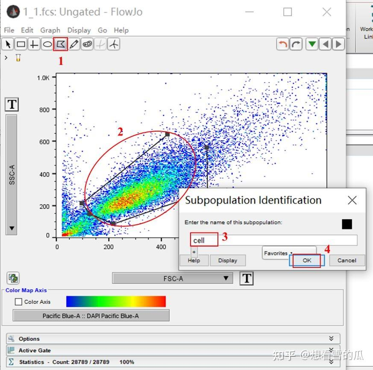The height and width of the screenshot is (370, 373).
Task: Go to next sample arrow
Action: click(338, 44)
